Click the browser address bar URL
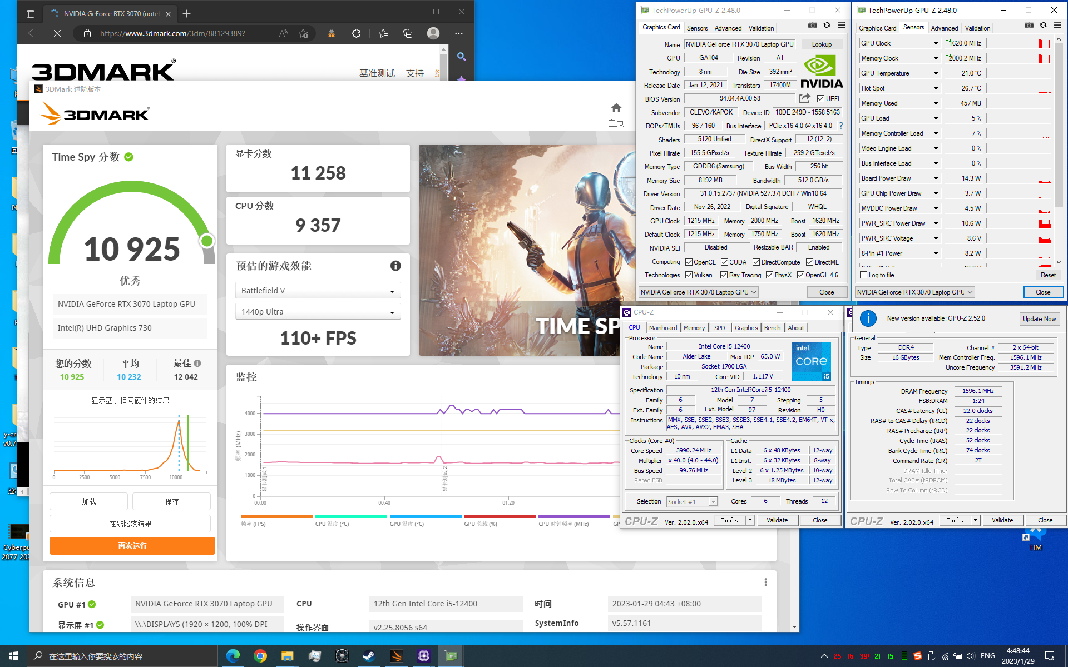This screenshot has height=667, width=1068. click(x=172, y=33)
